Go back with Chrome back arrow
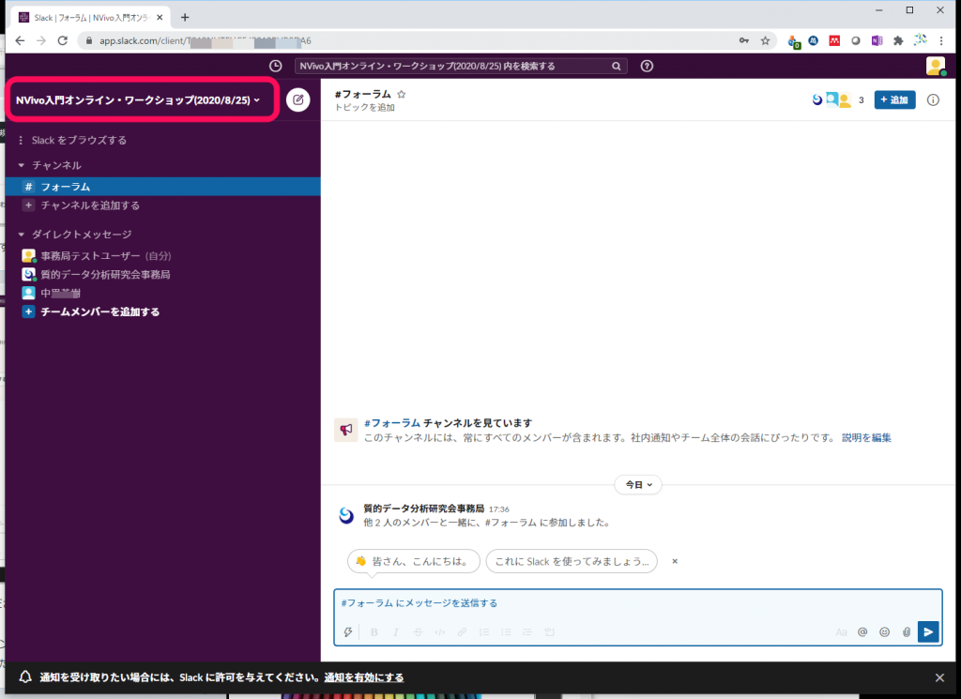 [x=20, y=41]
